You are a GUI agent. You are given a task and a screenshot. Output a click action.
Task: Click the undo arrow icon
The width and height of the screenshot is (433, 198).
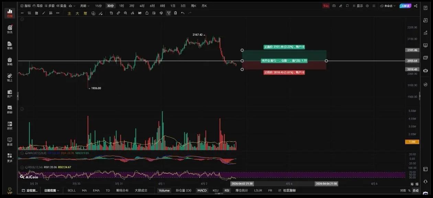182,13
